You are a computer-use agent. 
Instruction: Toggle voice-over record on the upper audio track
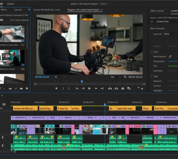pos(3,138)
